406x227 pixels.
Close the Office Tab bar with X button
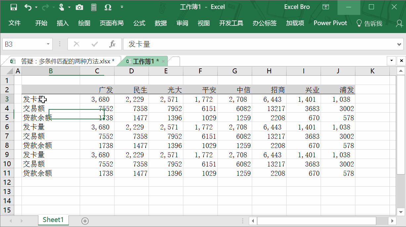(x=401, y=61)
